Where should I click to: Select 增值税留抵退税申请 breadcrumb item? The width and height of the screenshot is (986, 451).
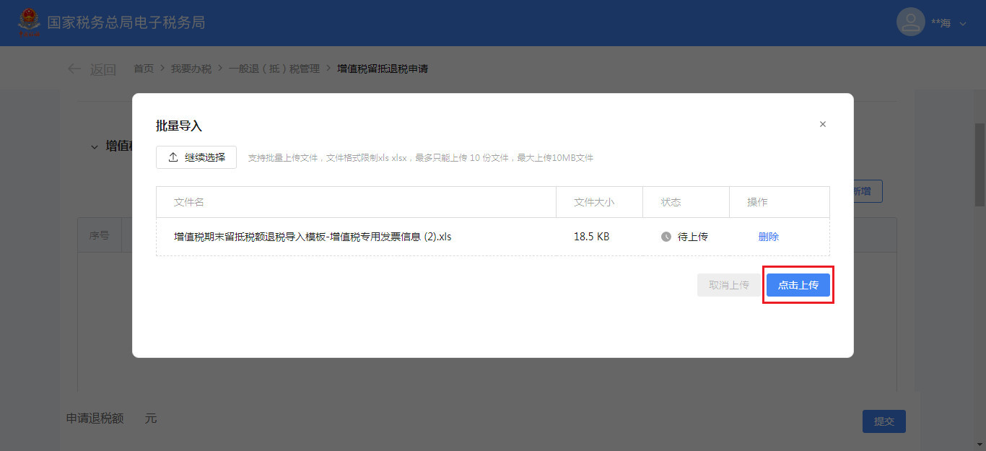click(383, 69)
